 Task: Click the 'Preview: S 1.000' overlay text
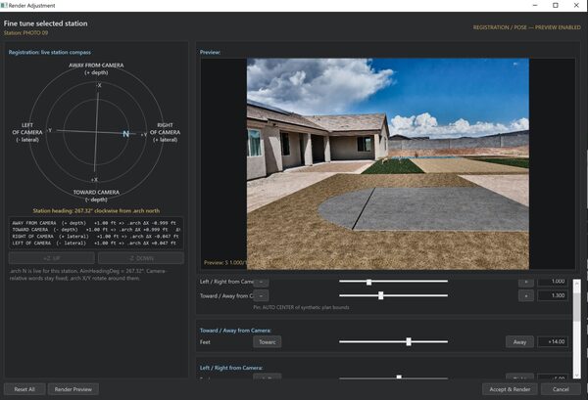click(225, 263)
